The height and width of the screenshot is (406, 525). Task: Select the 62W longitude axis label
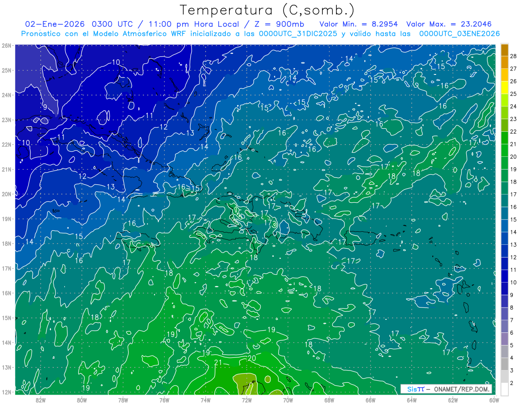click(x=453, y=400)
